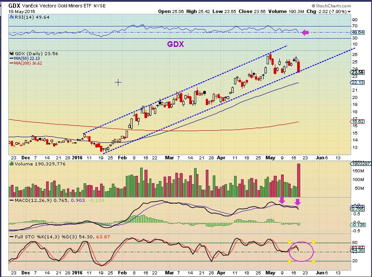This screenshot has height=277, width=372.
Task: Click the Chg -2.02 (-7.90%) value
Action: tap(326, 11)
